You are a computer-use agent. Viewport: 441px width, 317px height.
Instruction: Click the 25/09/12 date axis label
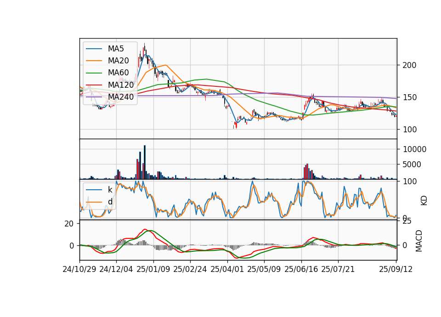click(x=396, y=269)
